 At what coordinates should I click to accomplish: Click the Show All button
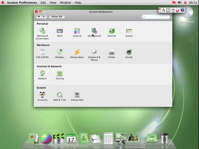57,17
